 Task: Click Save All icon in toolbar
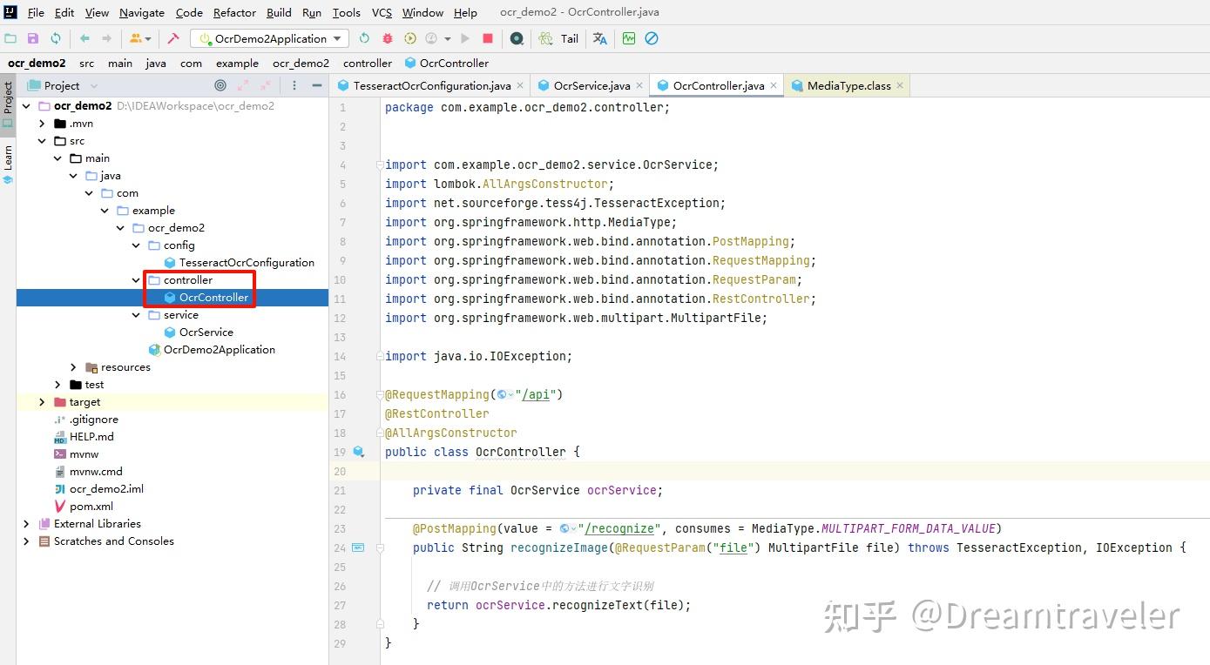32,38
